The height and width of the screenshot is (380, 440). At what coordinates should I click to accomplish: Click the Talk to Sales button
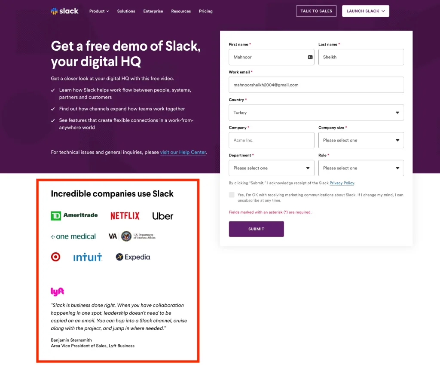tap(316, 11)
